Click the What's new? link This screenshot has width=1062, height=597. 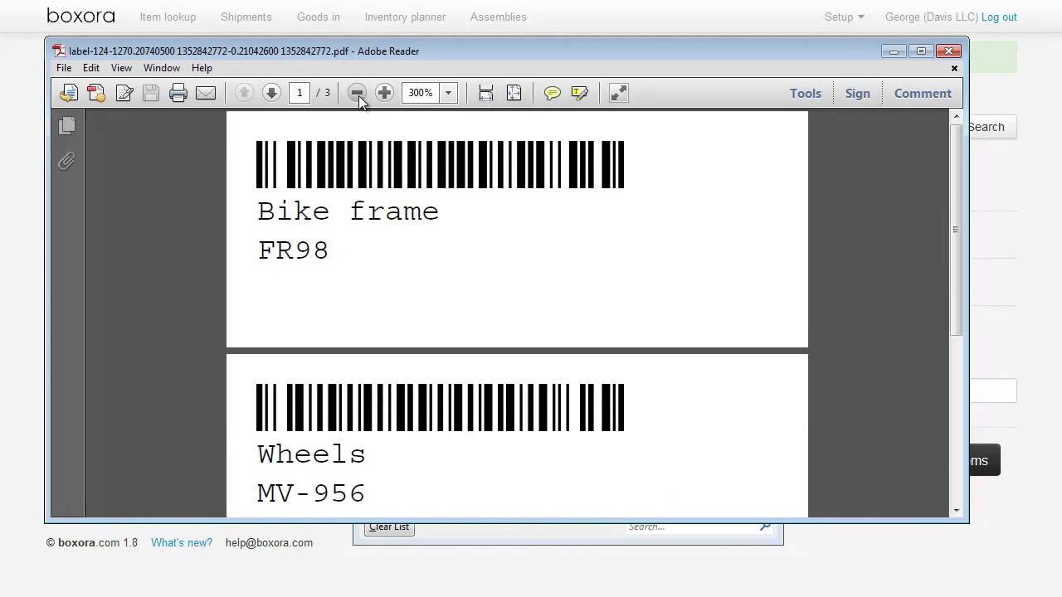pos(182,542)
